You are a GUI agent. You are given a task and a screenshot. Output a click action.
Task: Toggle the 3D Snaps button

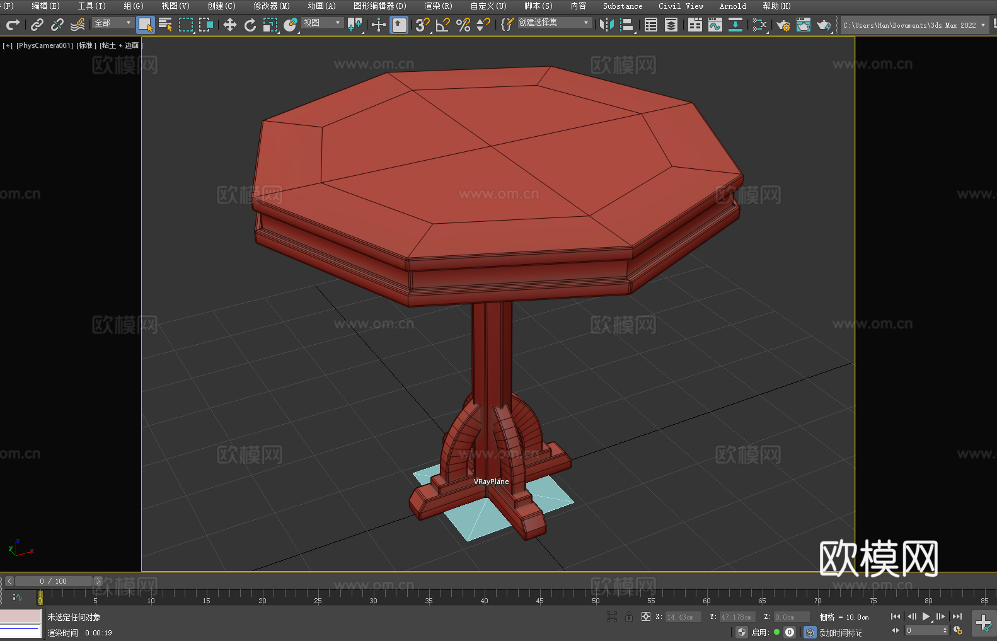click(x=423, y=25)
